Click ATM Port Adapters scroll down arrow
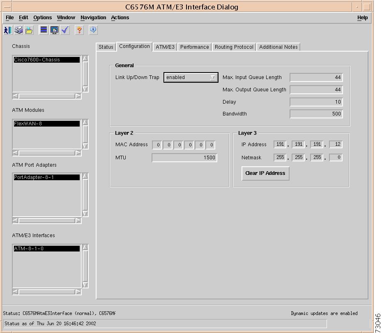The height and width of the screenshot is (333, 382). click(x=85, y=213)
